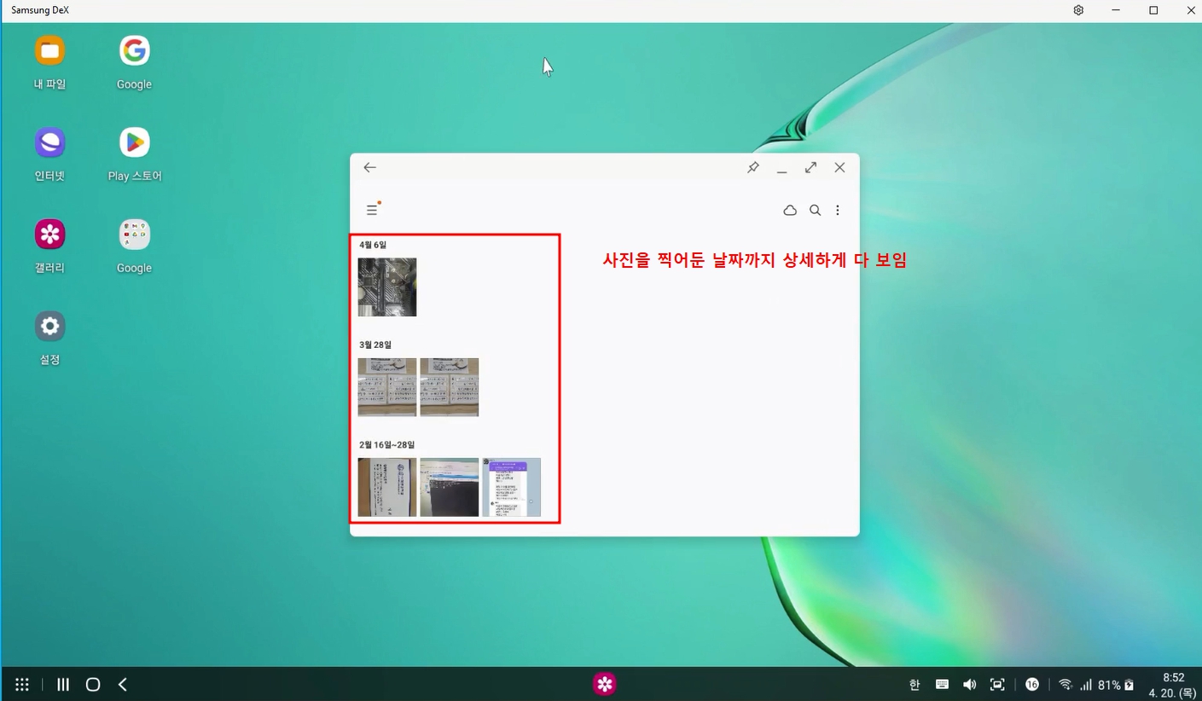Screen dimensions: 1202x701
Task: Click the 3월 28일 date heading
Action: coord(375,345)
